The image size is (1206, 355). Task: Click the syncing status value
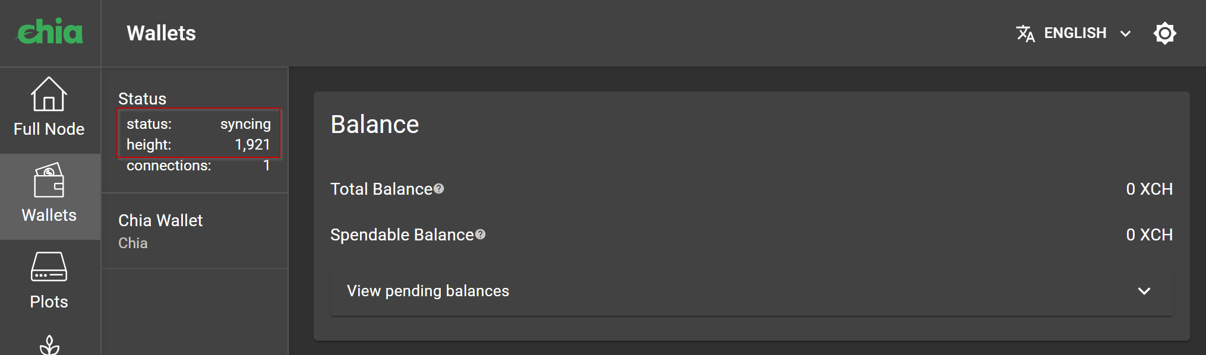245,124
